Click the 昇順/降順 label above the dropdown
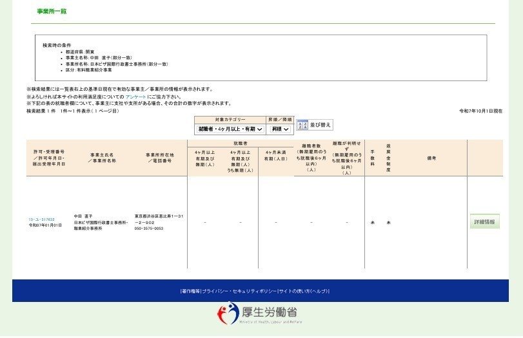The width and height of the screenshot is (523, 338). click(280, 120)
